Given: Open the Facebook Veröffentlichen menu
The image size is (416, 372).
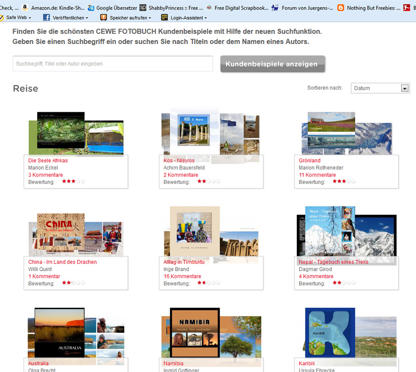Looking at the screenshot, I should pos(66,18).
